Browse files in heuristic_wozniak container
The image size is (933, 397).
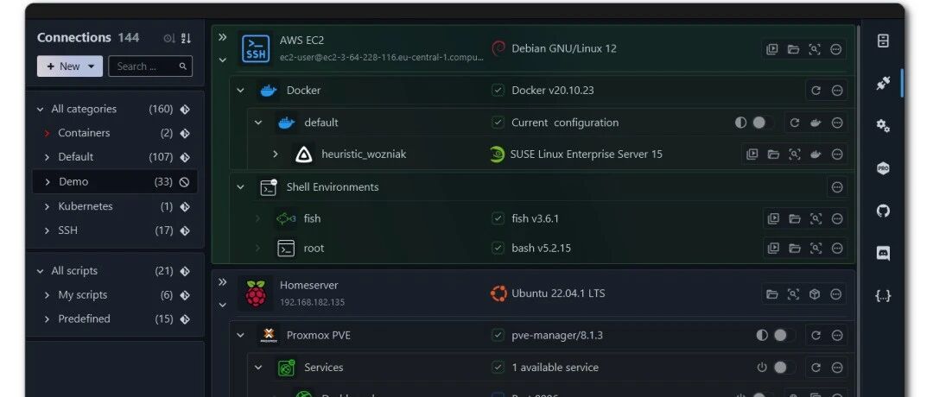click(773, 154)
